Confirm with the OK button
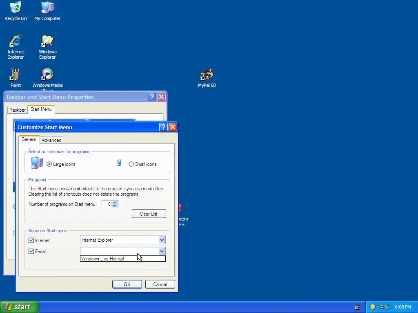The height and width of the screenshot is (313, 418). 127,284
